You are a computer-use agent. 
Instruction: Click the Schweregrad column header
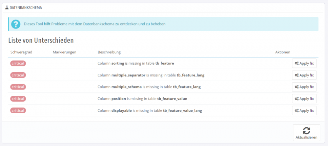[21, 52]
